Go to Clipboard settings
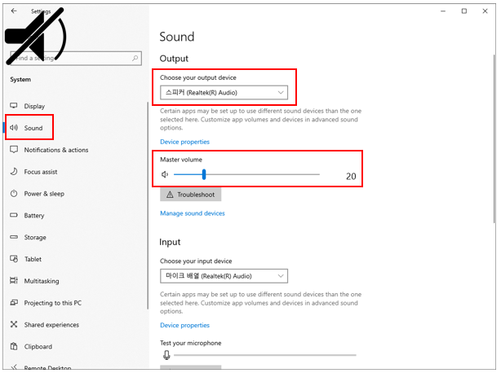The width and height of the screenshot is (501, 373). point(38,347)
